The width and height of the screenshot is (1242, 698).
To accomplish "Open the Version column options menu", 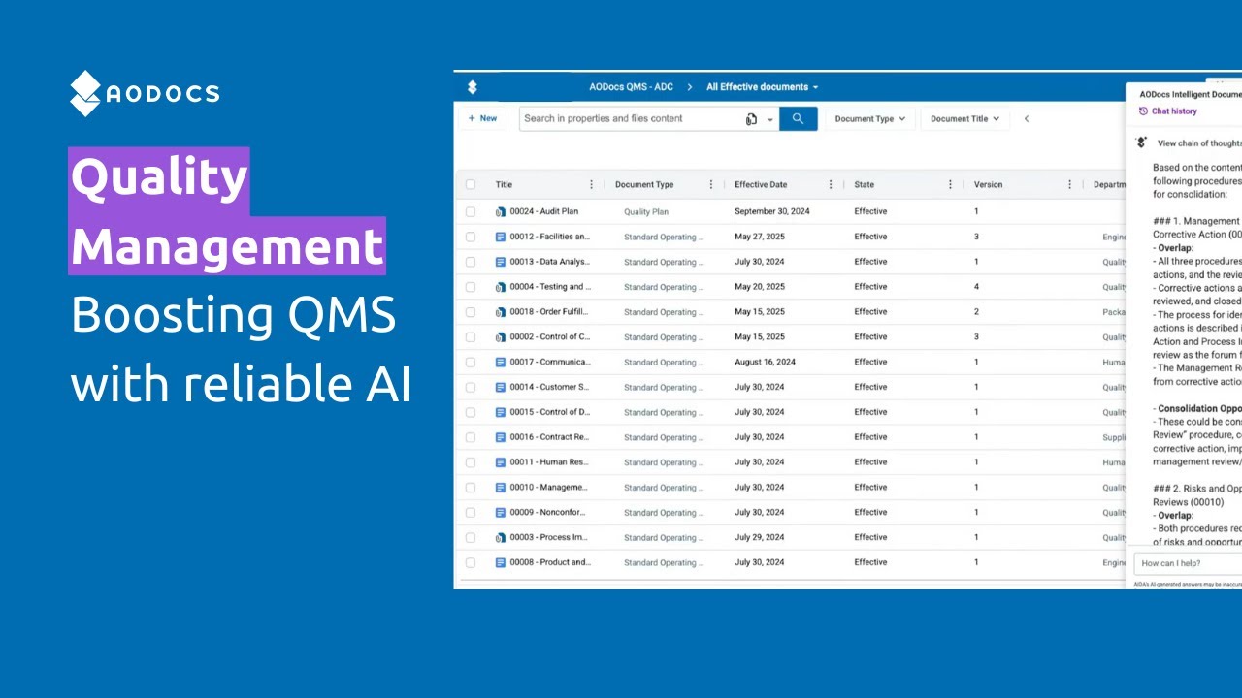I will tap(1070, 184).
